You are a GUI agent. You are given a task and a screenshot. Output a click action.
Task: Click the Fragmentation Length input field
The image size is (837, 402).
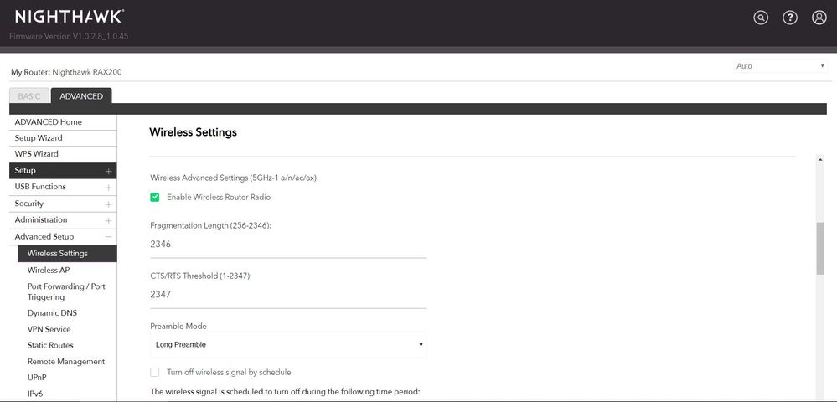(x=287, y=245)
